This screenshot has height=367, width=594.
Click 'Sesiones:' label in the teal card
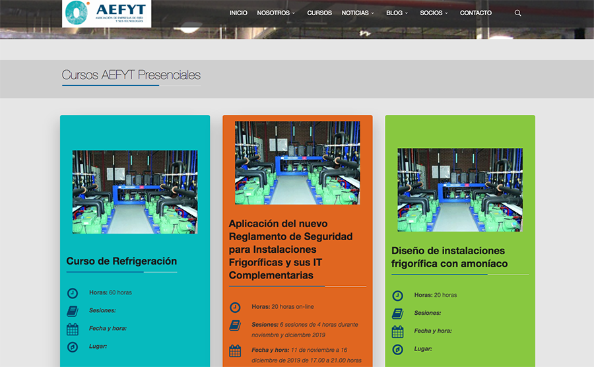pyautogui.click(x=102, y=311)
